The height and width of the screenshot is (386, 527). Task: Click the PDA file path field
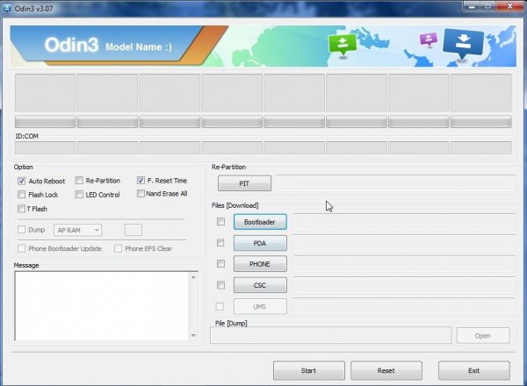[404, 243]
